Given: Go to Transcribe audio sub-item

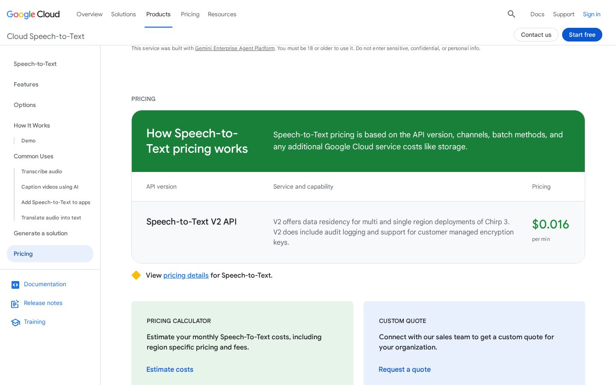Looking at the screenshot, I should (41, 172).
